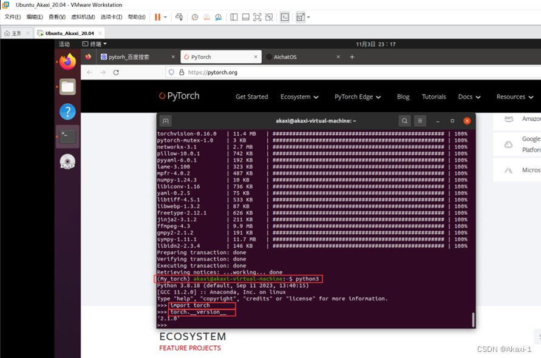Open the terminal hamburger menu

tap(420, 121)
